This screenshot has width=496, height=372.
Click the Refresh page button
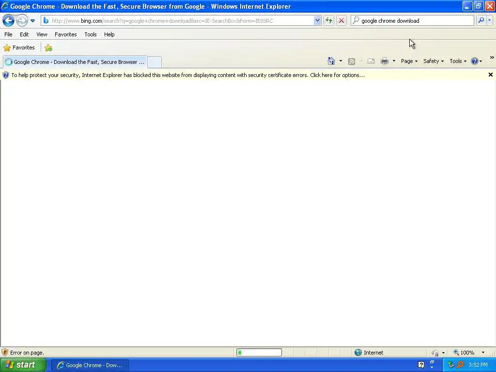tap(329, 20)
